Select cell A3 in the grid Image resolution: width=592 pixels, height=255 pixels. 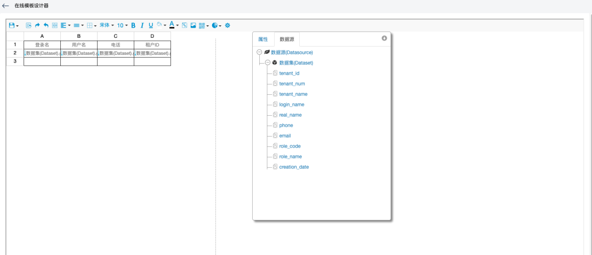click(x=42, y=61)
